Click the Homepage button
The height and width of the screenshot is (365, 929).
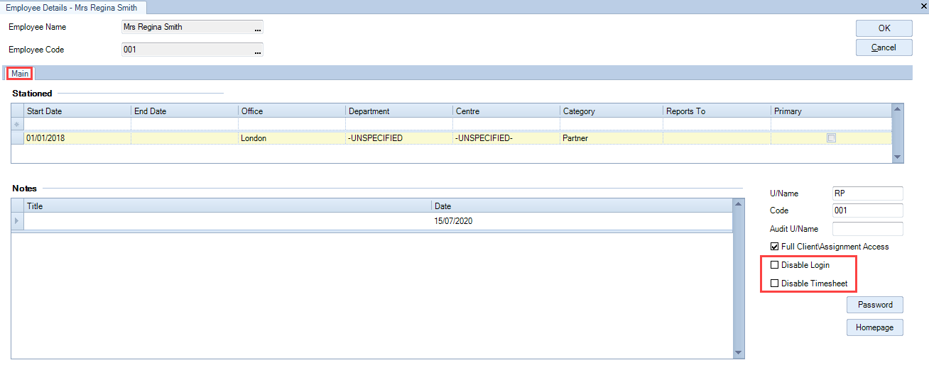pyautogui.click(x=875, y=327)
